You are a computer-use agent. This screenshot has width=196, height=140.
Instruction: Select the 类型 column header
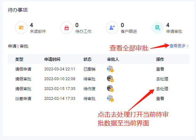coord(19,59)
